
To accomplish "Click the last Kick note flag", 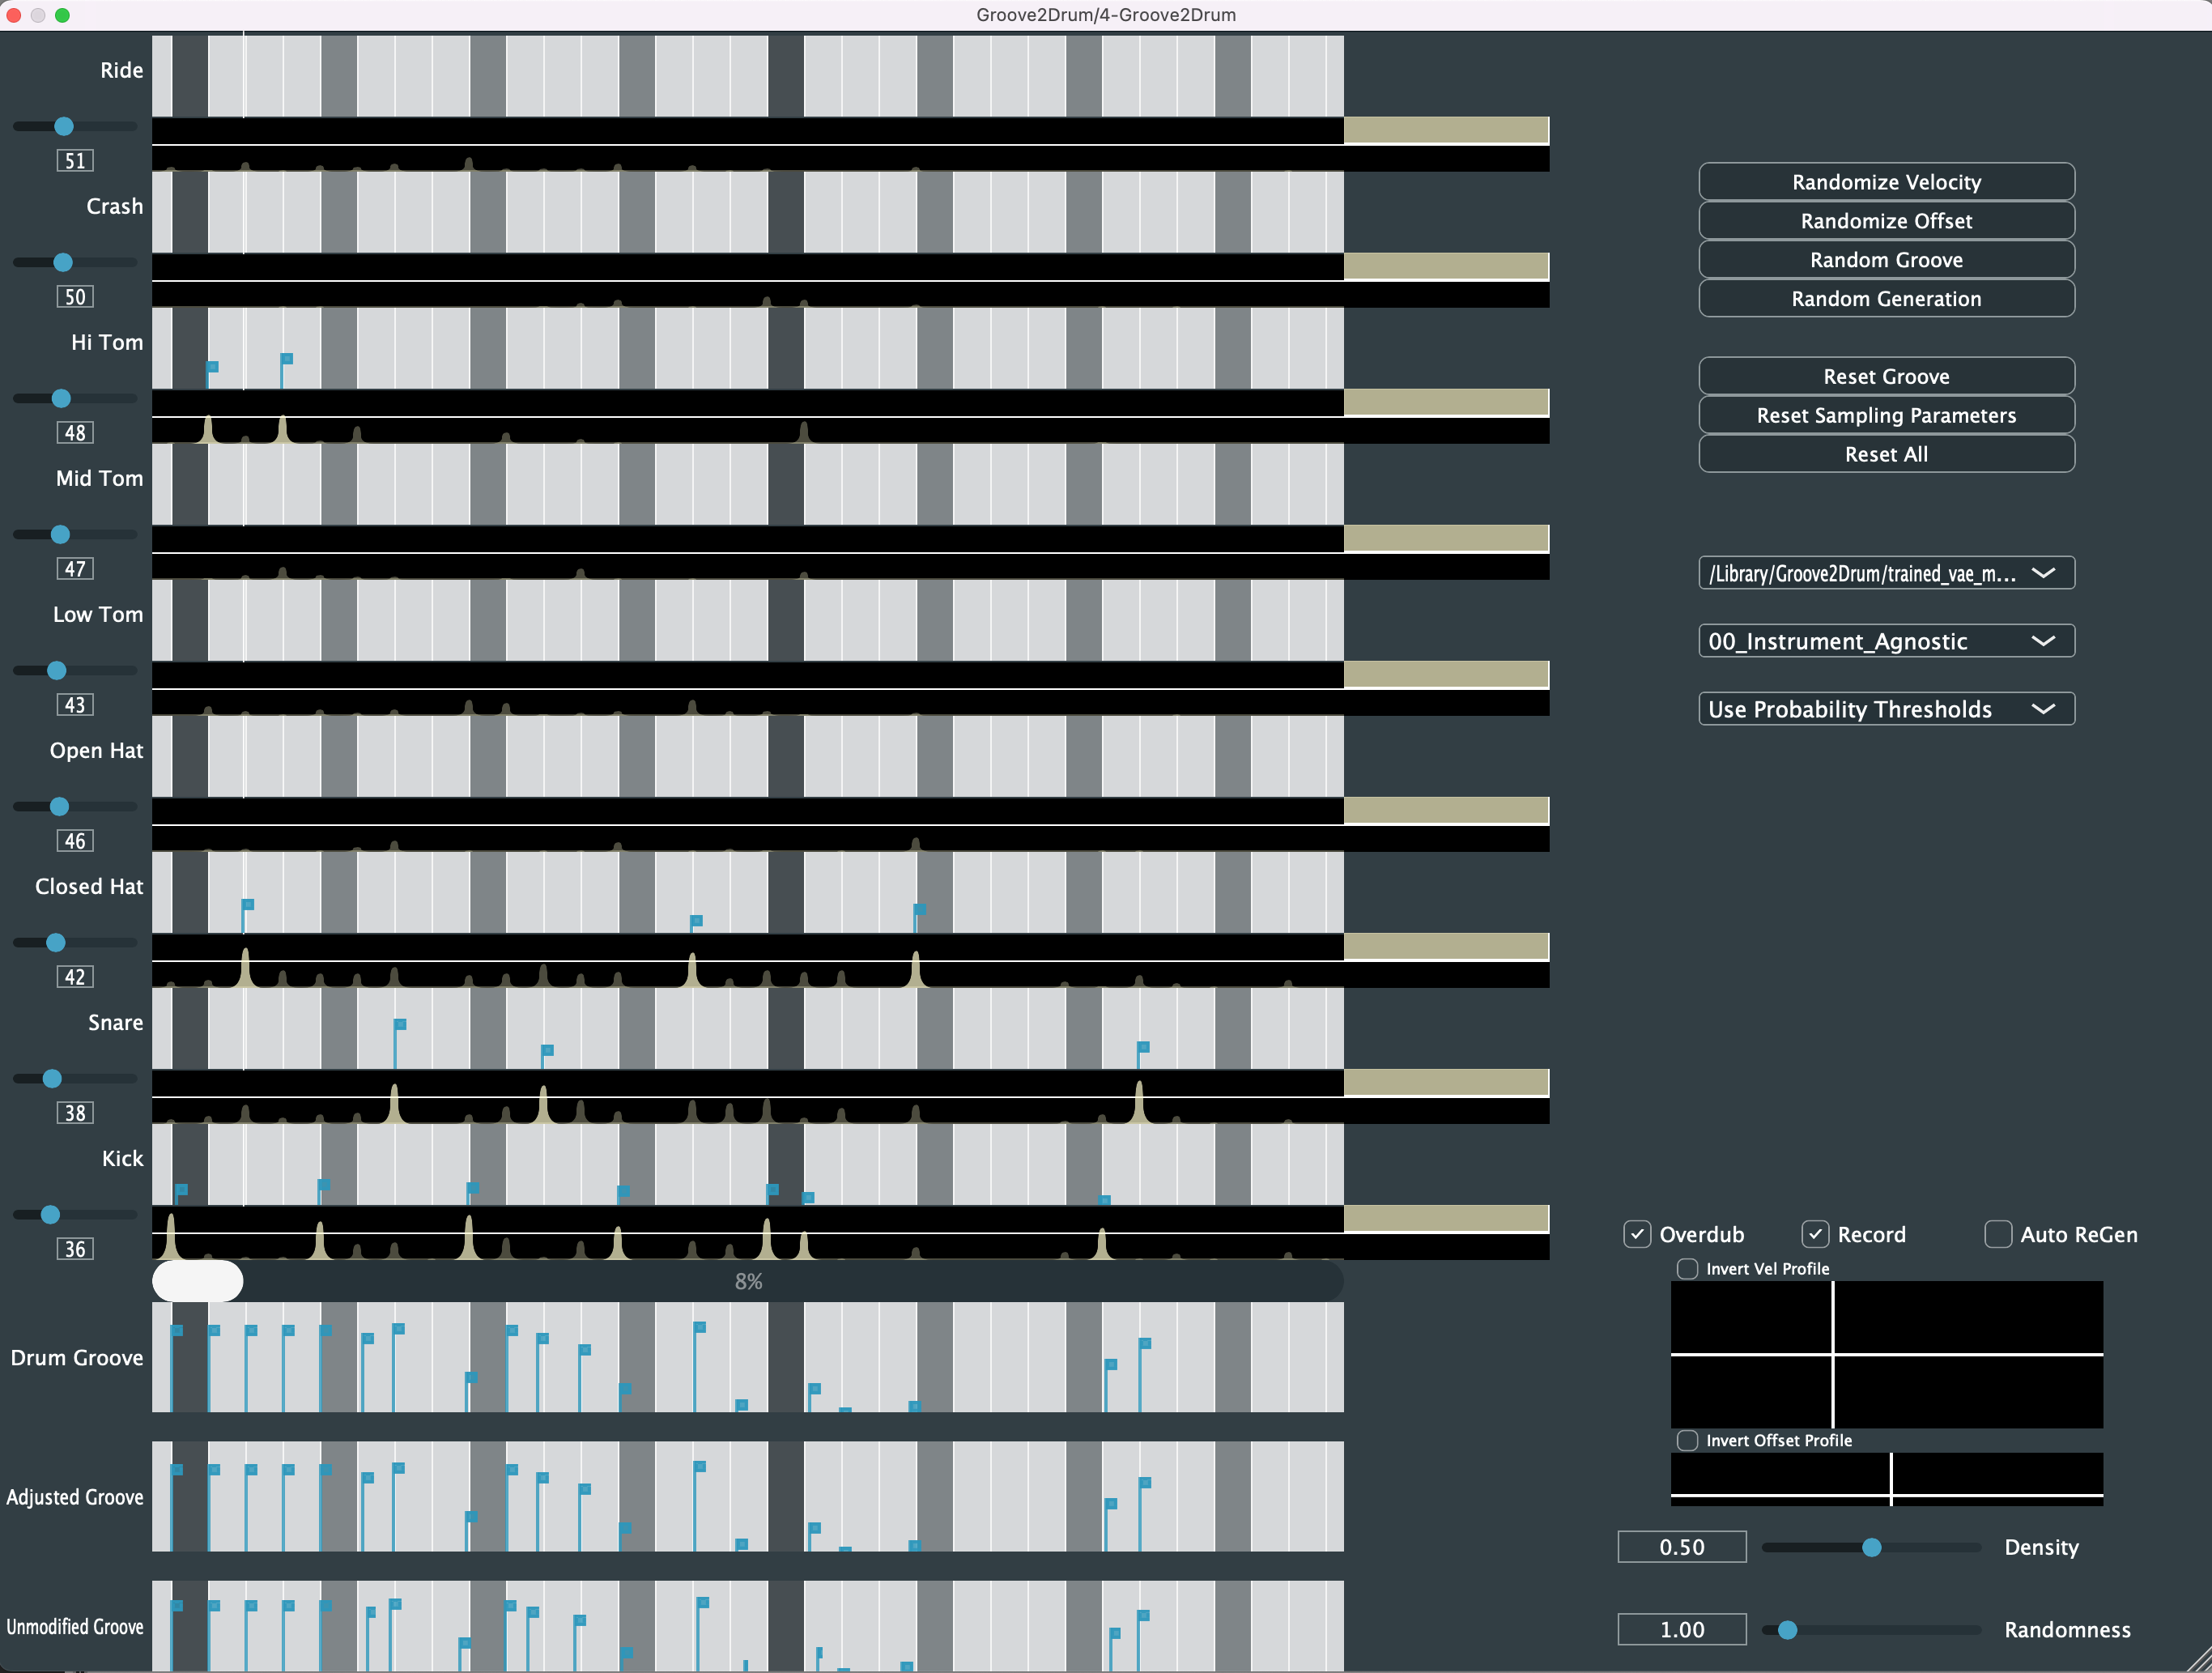I will (1105, 1200).
